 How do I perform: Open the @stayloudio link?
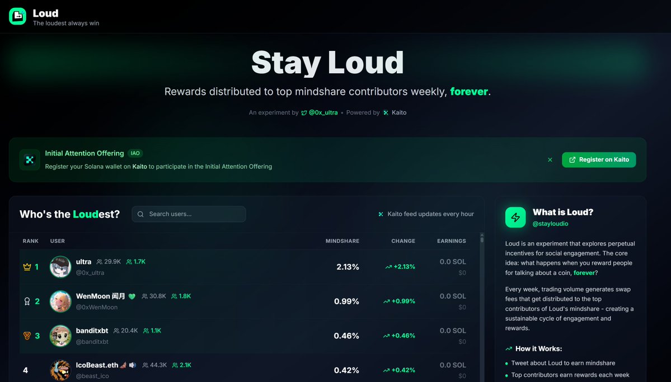point(550,224)
